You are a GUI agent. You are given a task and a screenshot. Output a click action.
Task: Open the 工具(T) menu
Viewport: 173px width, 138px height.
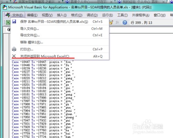[122, 15]
